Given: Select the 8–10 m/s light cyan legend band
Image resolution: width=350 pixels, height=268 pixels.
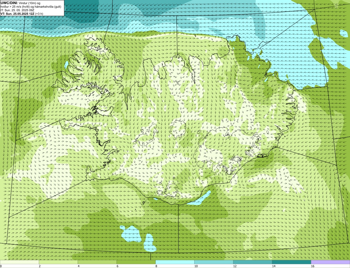Looking at the screenshot, I should click(175, 262).
